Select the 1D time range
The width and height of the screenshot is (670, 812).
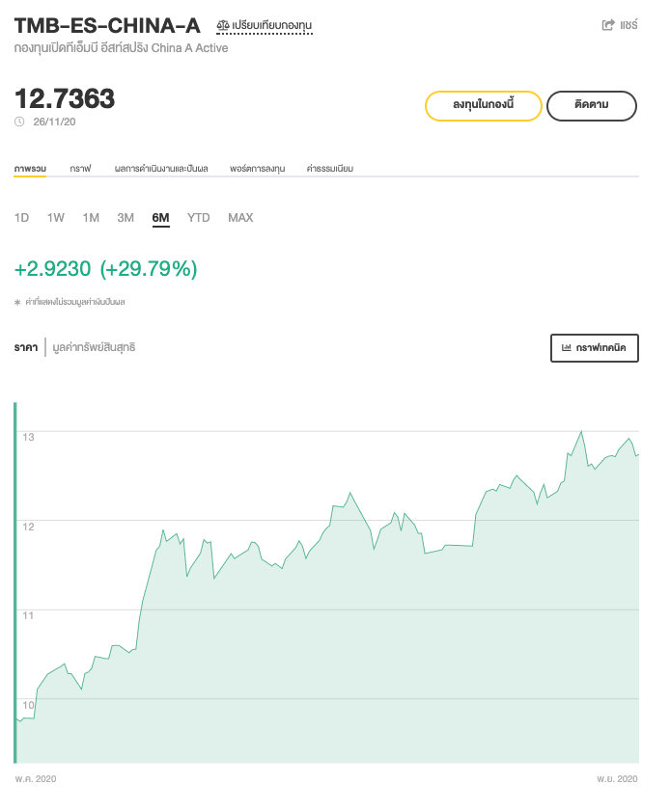[x=21, y=218]
